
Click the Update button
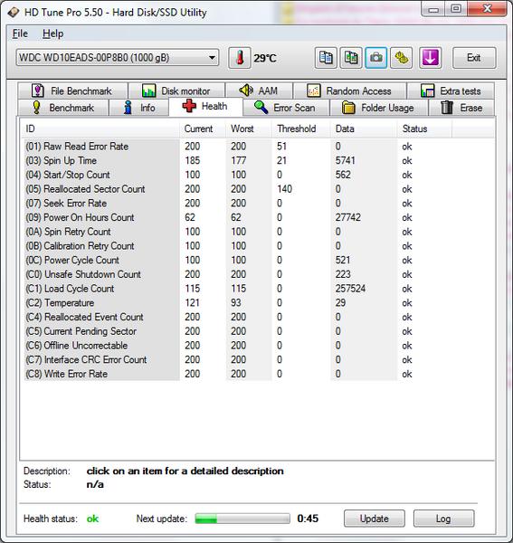pyautogui.click(x=375, y=519)
